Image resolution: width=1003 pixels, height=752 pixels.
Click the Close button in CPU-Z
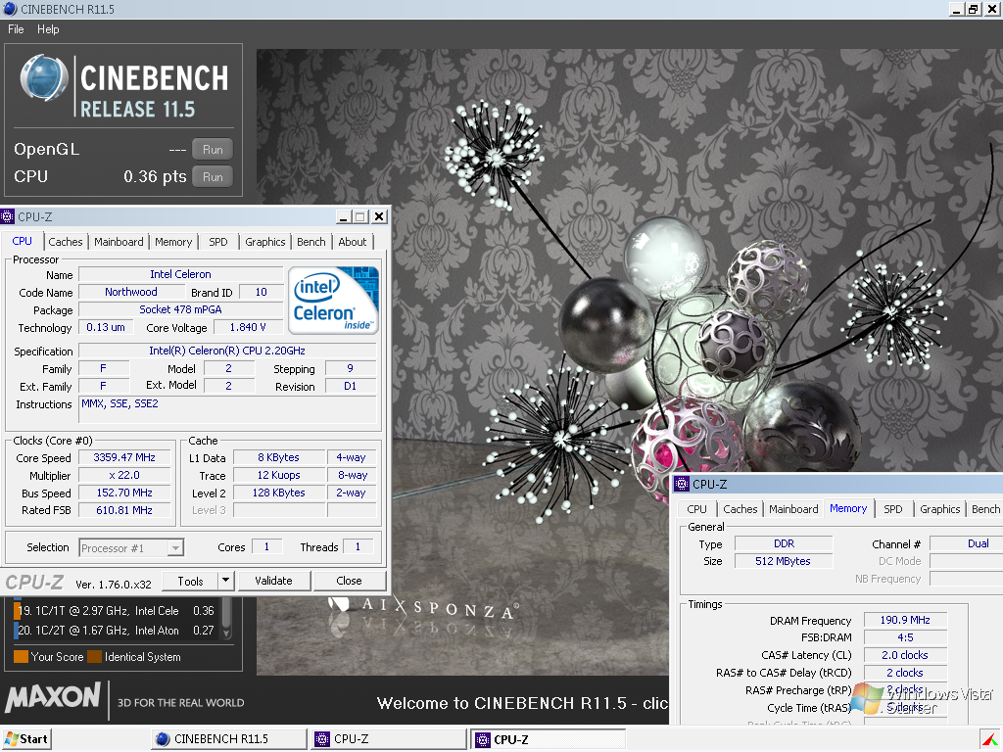[350, 581]
